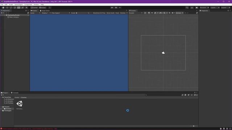Select GameplayScene in the Hierarchy
The width and height of the screenshot is (232, 130).
coord(14,15)
